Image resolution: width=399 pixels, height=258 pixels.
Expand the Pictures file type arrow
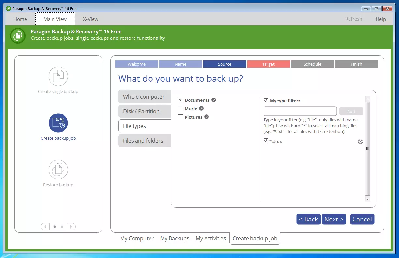click(207, 117)
